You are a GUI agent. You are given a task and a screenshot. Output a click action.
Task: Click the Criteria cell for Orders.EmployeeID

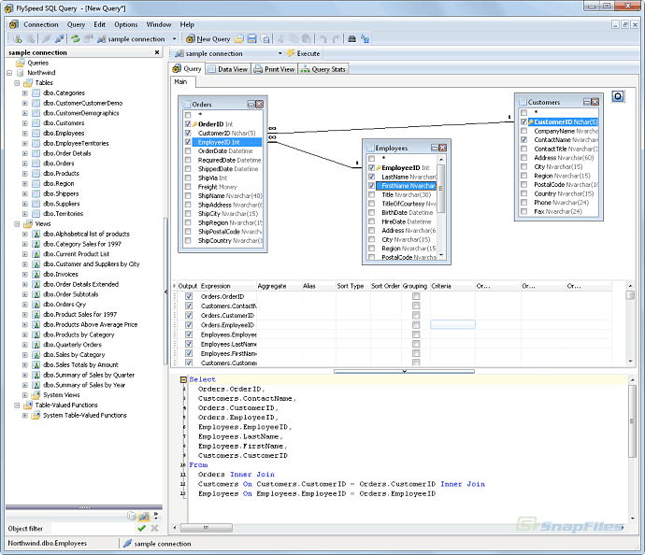[x=452, y=325]
